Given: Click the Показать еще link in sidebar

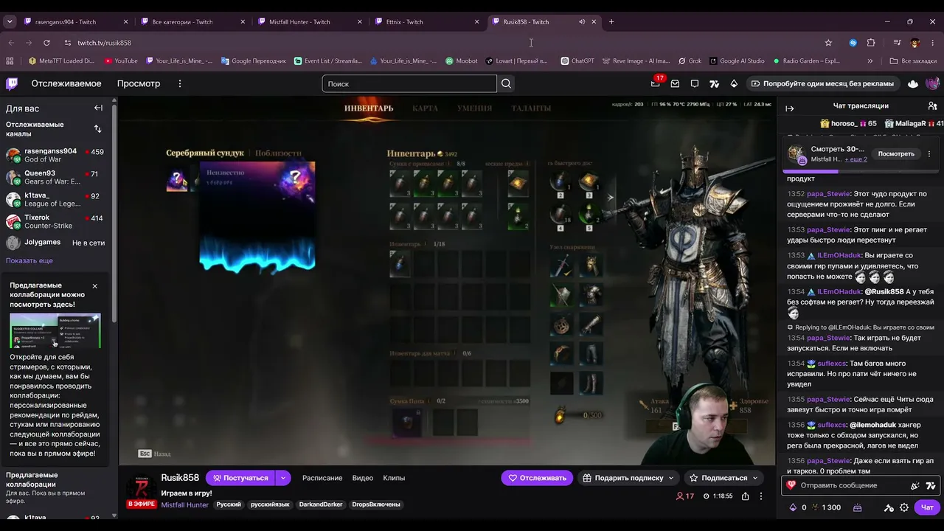Looking at the screenshot, I should coord(29,260).
